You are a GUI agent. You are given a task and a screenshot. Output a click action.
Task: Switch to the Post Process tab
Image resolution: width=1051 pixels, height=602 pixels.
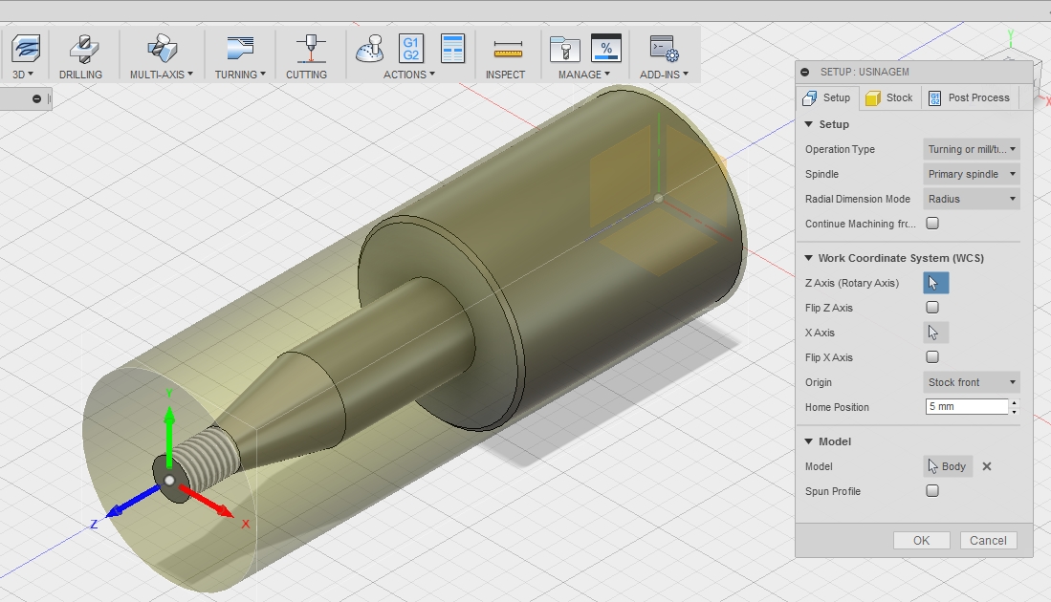point(969,97)
